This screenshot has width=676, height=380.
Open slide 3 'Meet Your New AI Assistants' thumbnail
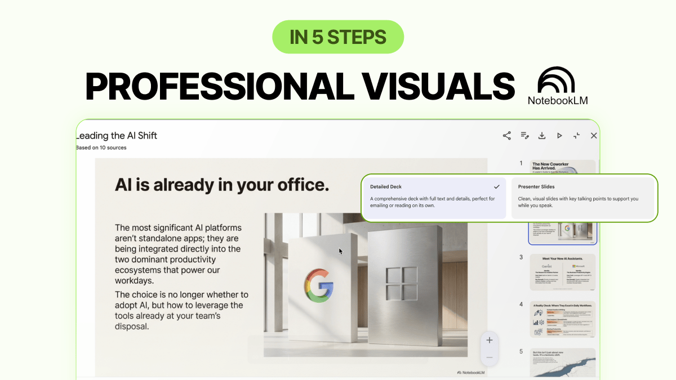[563, 272]
